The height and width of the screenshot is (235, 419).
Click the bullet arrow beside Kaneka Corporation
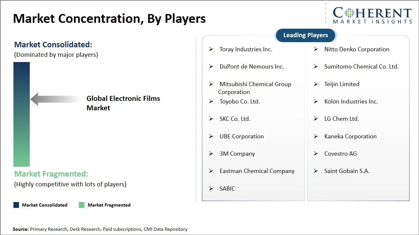pos(316,136)
